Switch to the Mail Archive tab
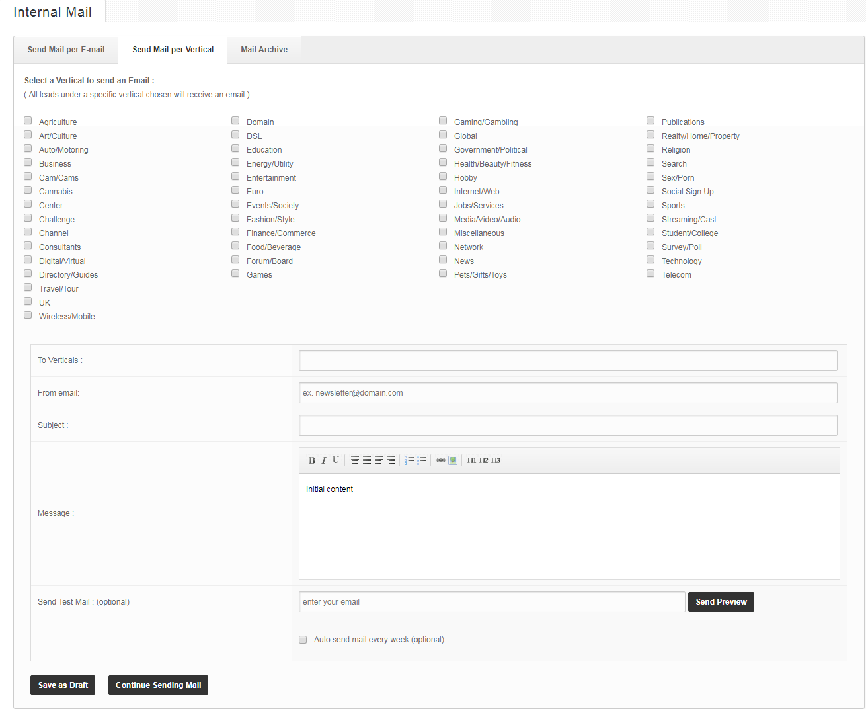Screen dimensions: 866x709 click(x=264, y=50)
